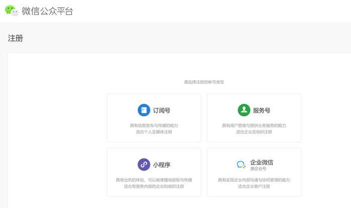Click the purple 小程序 icon
The image size is (351, 208).
pyautogui.click(x=144, y=164)
